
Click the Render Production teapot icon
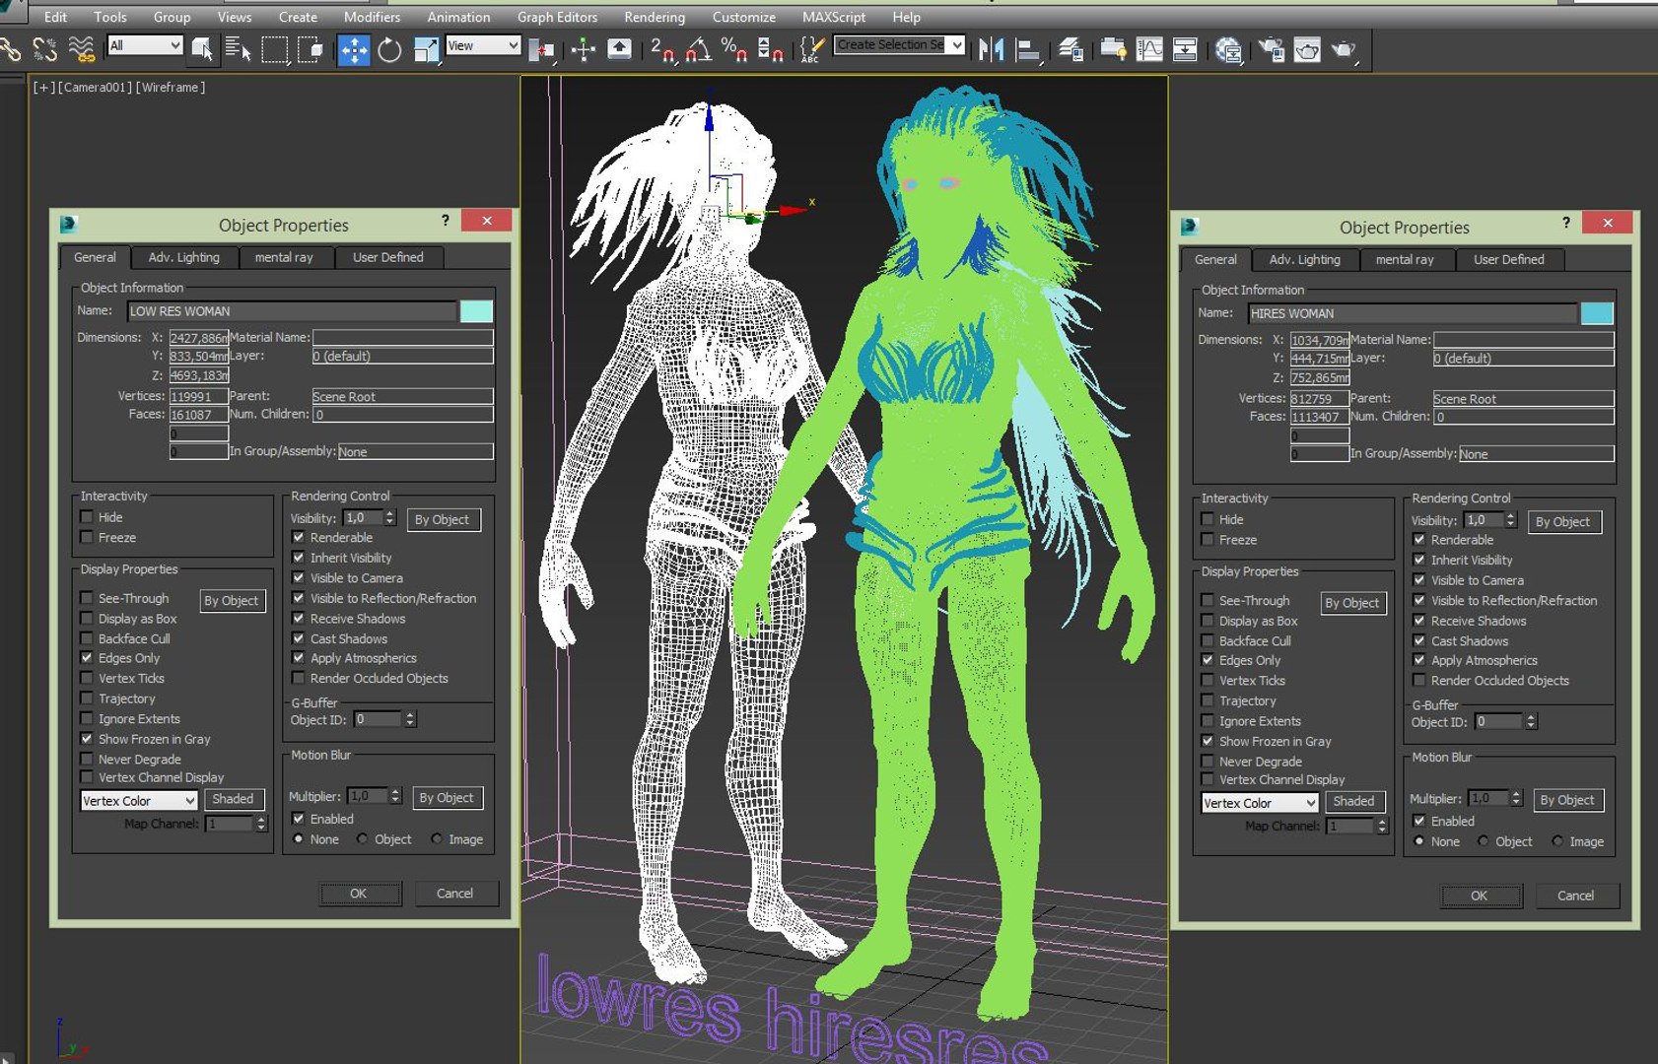[x=1344, y=49]
